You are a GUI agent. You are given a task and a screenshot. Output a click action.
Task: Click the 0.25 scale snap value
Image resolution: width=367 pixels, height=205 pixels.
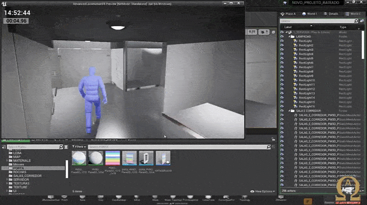pos(252,32)
